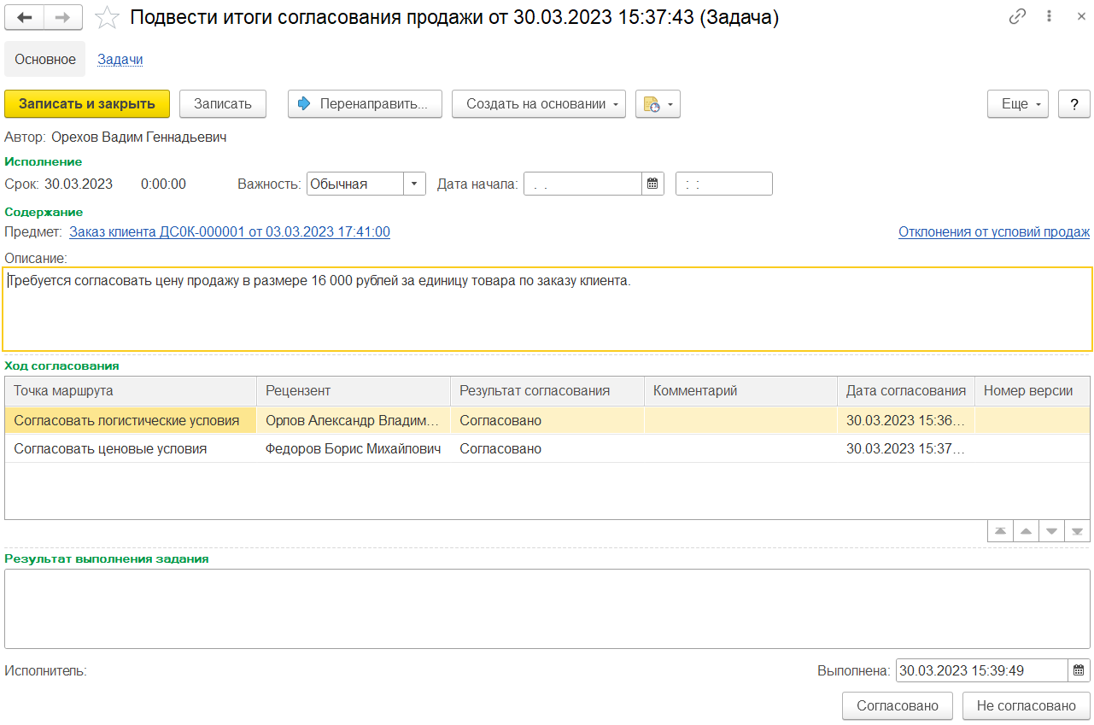Click the Согласовано button
The image size is (1094, 725).
(x=898, y=706)
